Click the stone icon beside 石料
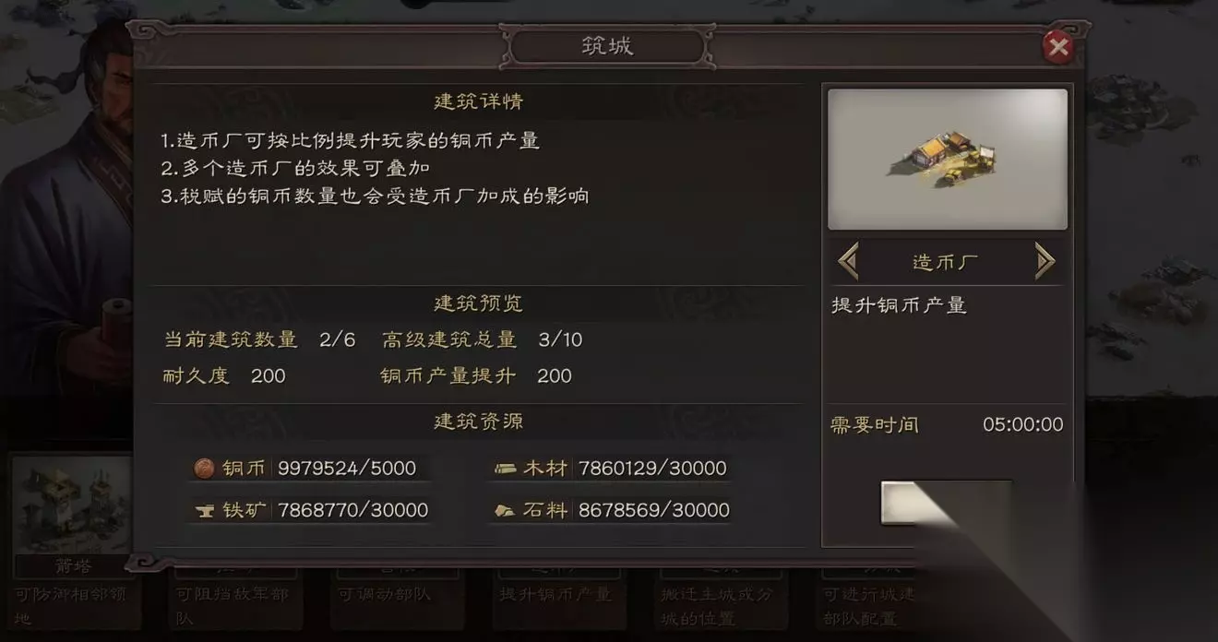Viewport: 1218px width, 642px height. click(505, 510)
